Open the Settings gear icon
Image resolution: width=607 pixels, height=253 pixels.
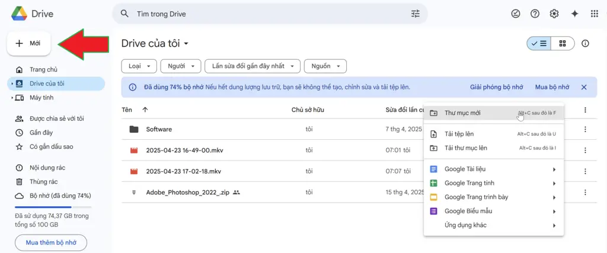tap(554, 14)
